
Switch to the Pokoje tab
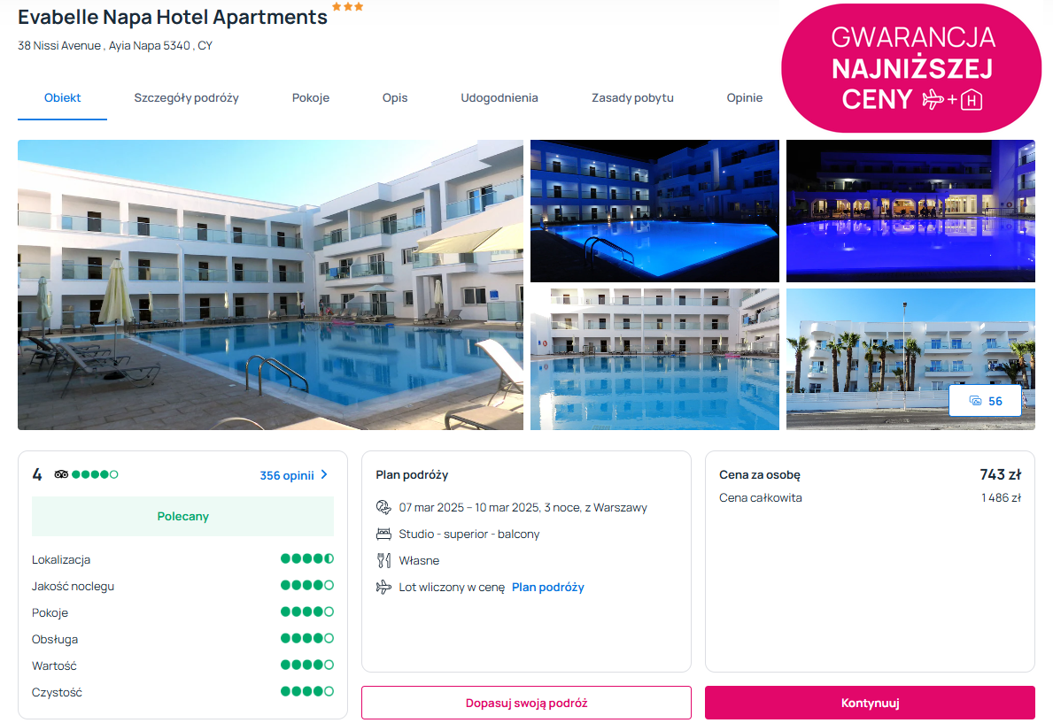310,98
